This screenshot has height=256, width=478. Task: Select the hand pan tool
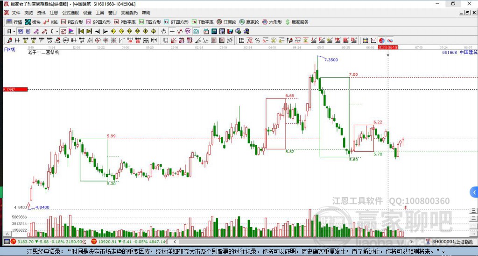tap(164, 31)
